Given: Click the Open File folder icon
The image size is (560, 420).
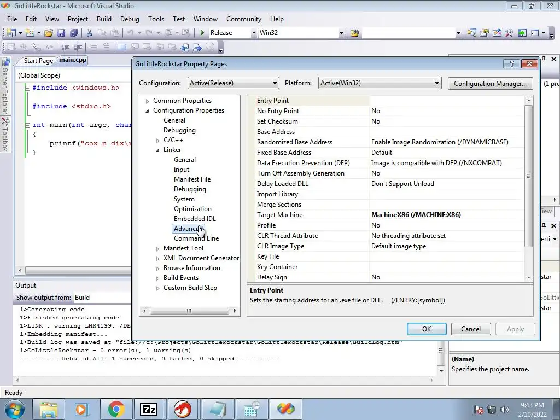Looking at the screenshot, I should pos(49,33).
